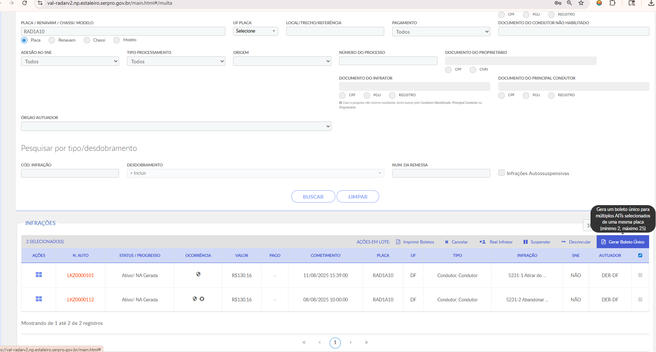The image size is (656, 352).
Task: Open actions grid icon for LKZ0000112
Action: [39, 299]
